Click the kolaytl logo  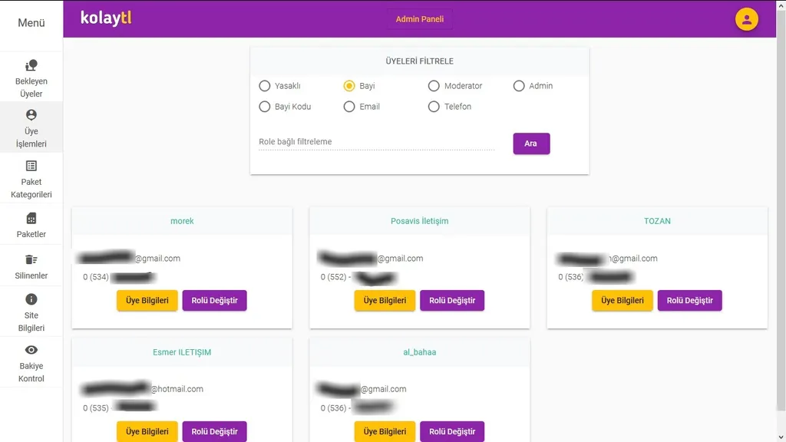click(x=106, y=18)
